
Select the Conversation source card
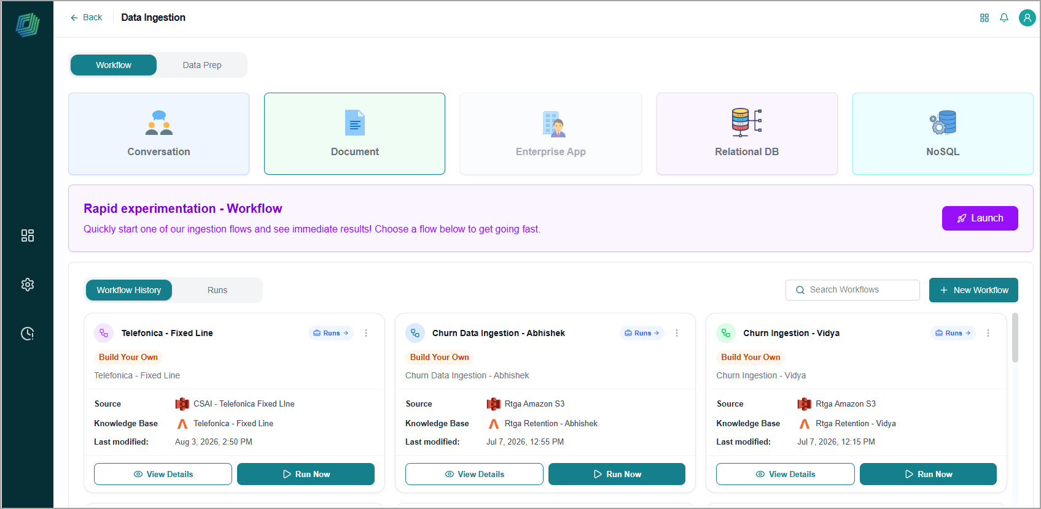pos(159,134)
